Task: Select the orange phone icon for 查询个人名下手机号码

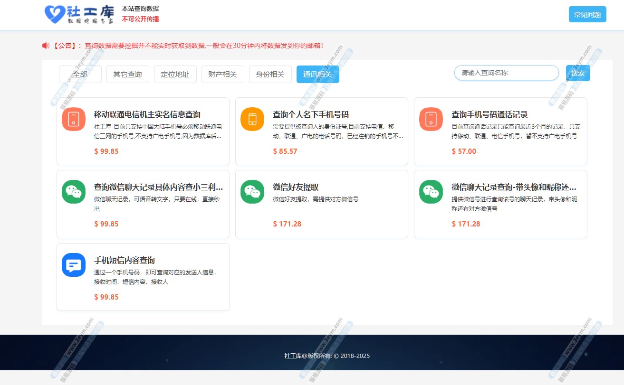Action: pyautogui.click(x=252, y=119)
